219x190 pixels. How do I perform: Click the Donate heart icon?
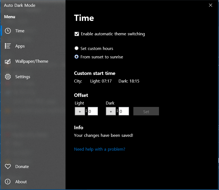(x=8, y=166)
